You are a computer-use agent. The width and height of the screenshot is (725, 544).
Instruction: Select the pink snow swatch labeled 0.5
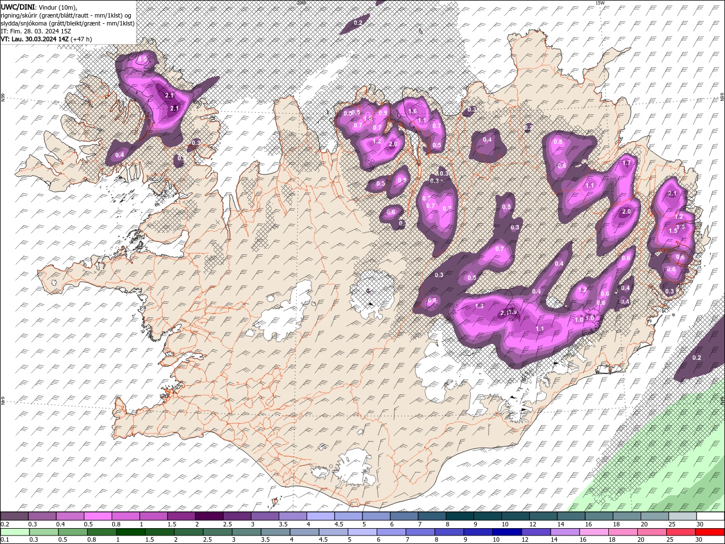click(x=97, y=516)
